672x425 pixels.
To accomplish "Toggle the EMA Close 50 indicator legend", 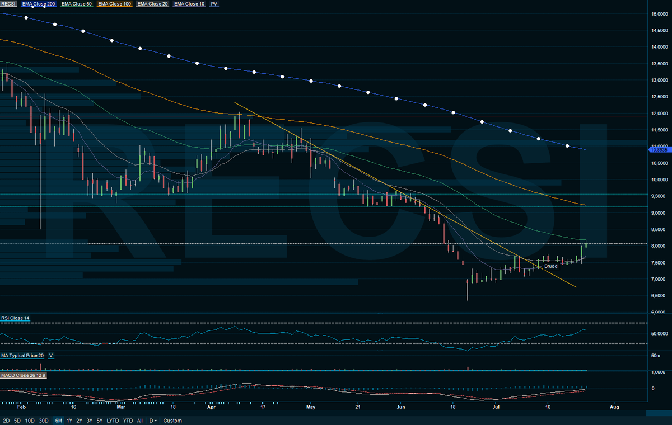I will click(x=76, y=4).
